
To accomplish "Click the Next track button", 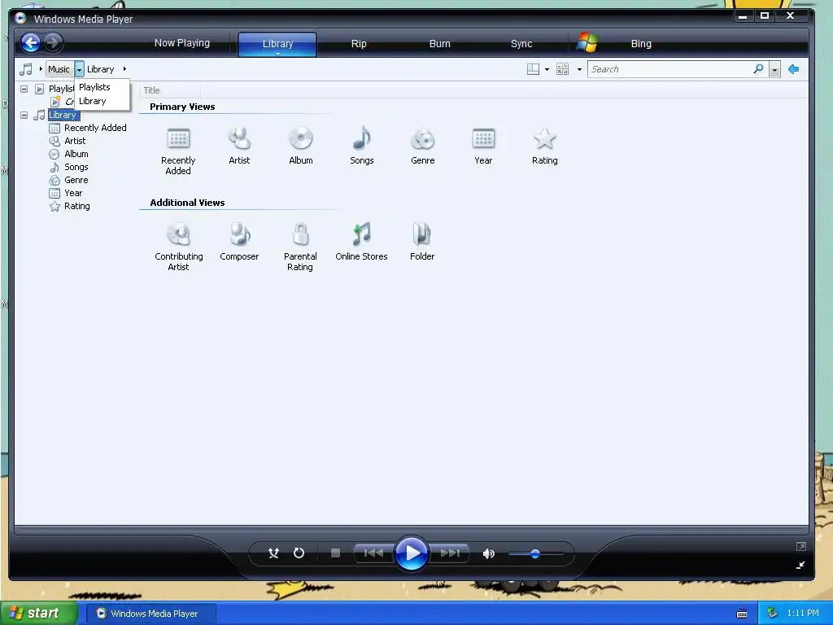I will [x=450, y=553].
